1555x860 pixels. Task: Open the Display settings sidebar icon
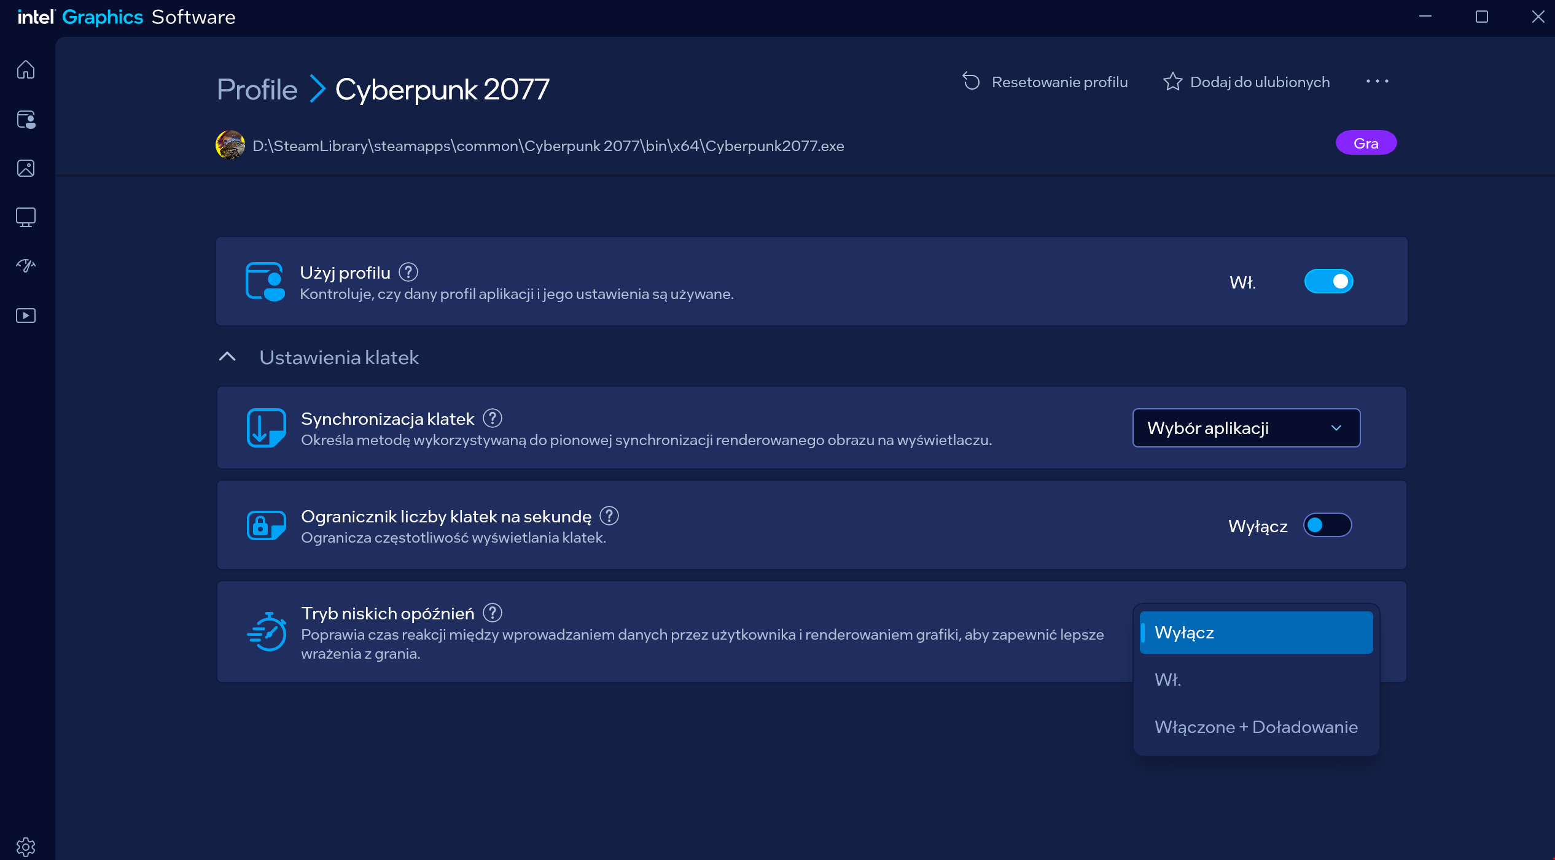tap(26, 217)
